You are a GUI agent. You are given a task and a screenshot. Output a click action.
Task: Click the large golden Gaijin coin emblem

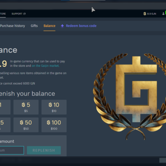129,96
